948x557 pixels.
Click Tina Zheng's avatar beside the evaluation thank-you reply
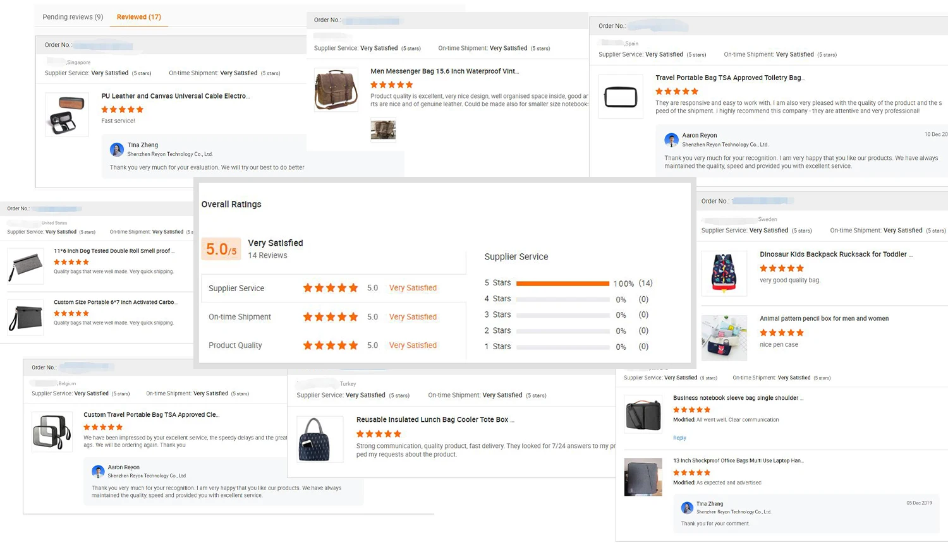pyautogui.click(x=117, y=150)
